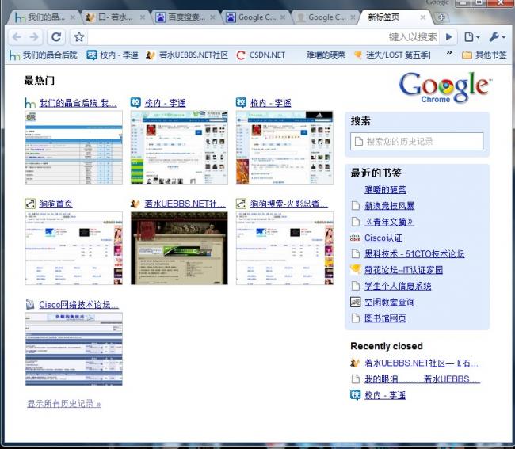This screenshot has height=449, width=515.
Task: Reload the page with refresh icon
Action: [56, 37]
